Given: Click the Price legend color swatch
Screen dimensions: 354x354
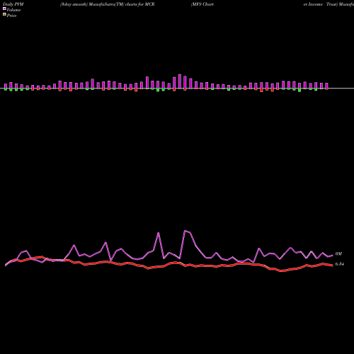Looking at the screenshot, I should tap(4, 15).
